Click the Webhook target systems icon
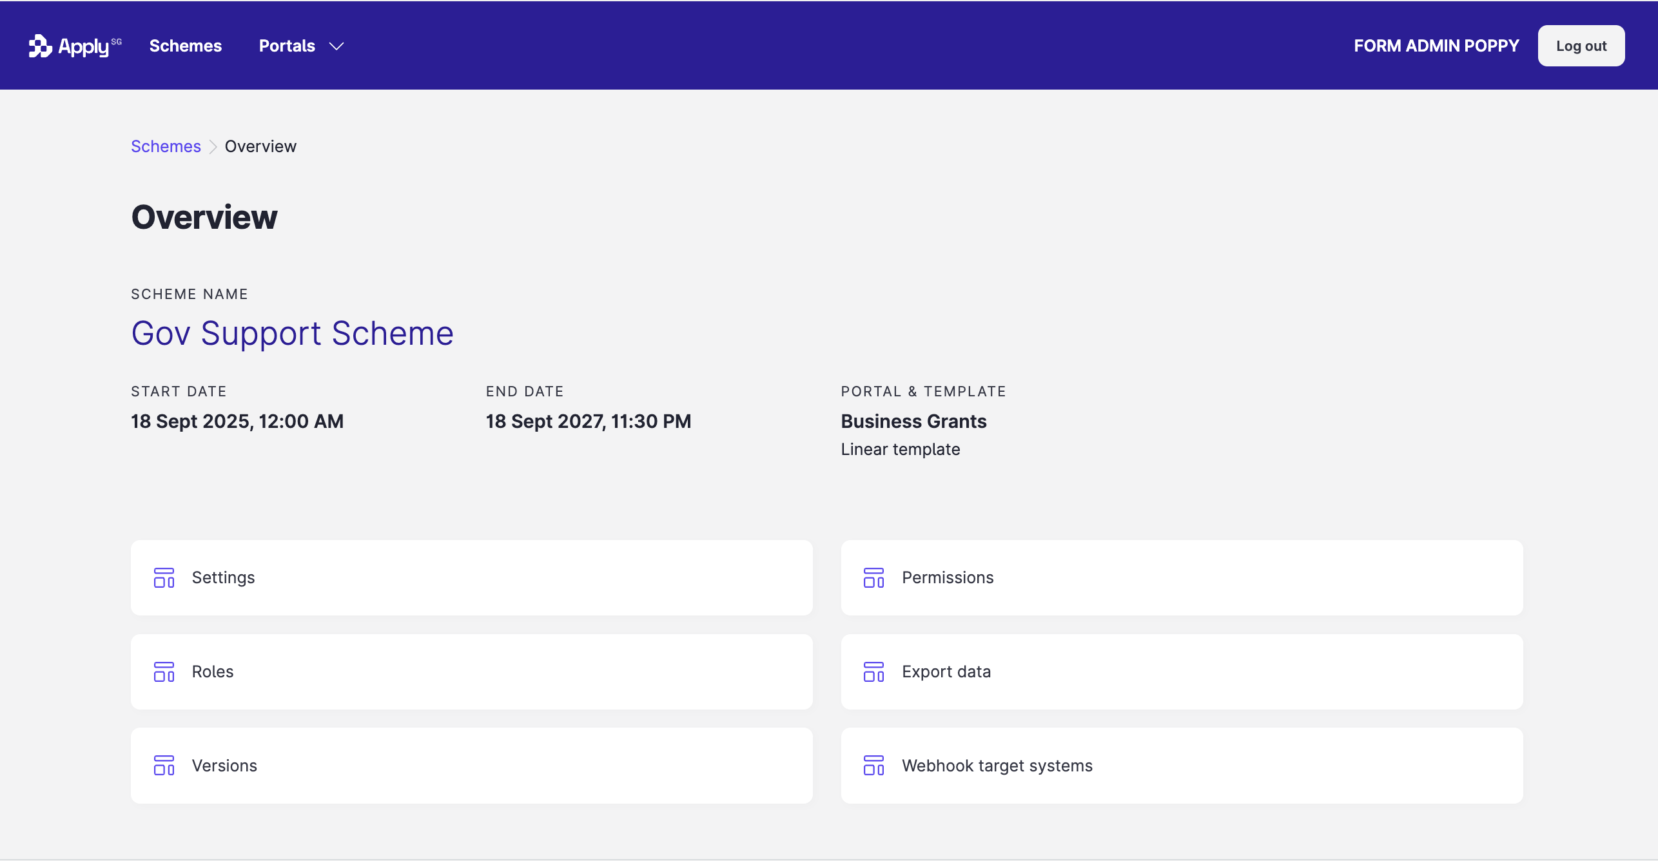Image resolution: width=1658 pixels, height=861 pixels. click(873, 766)
